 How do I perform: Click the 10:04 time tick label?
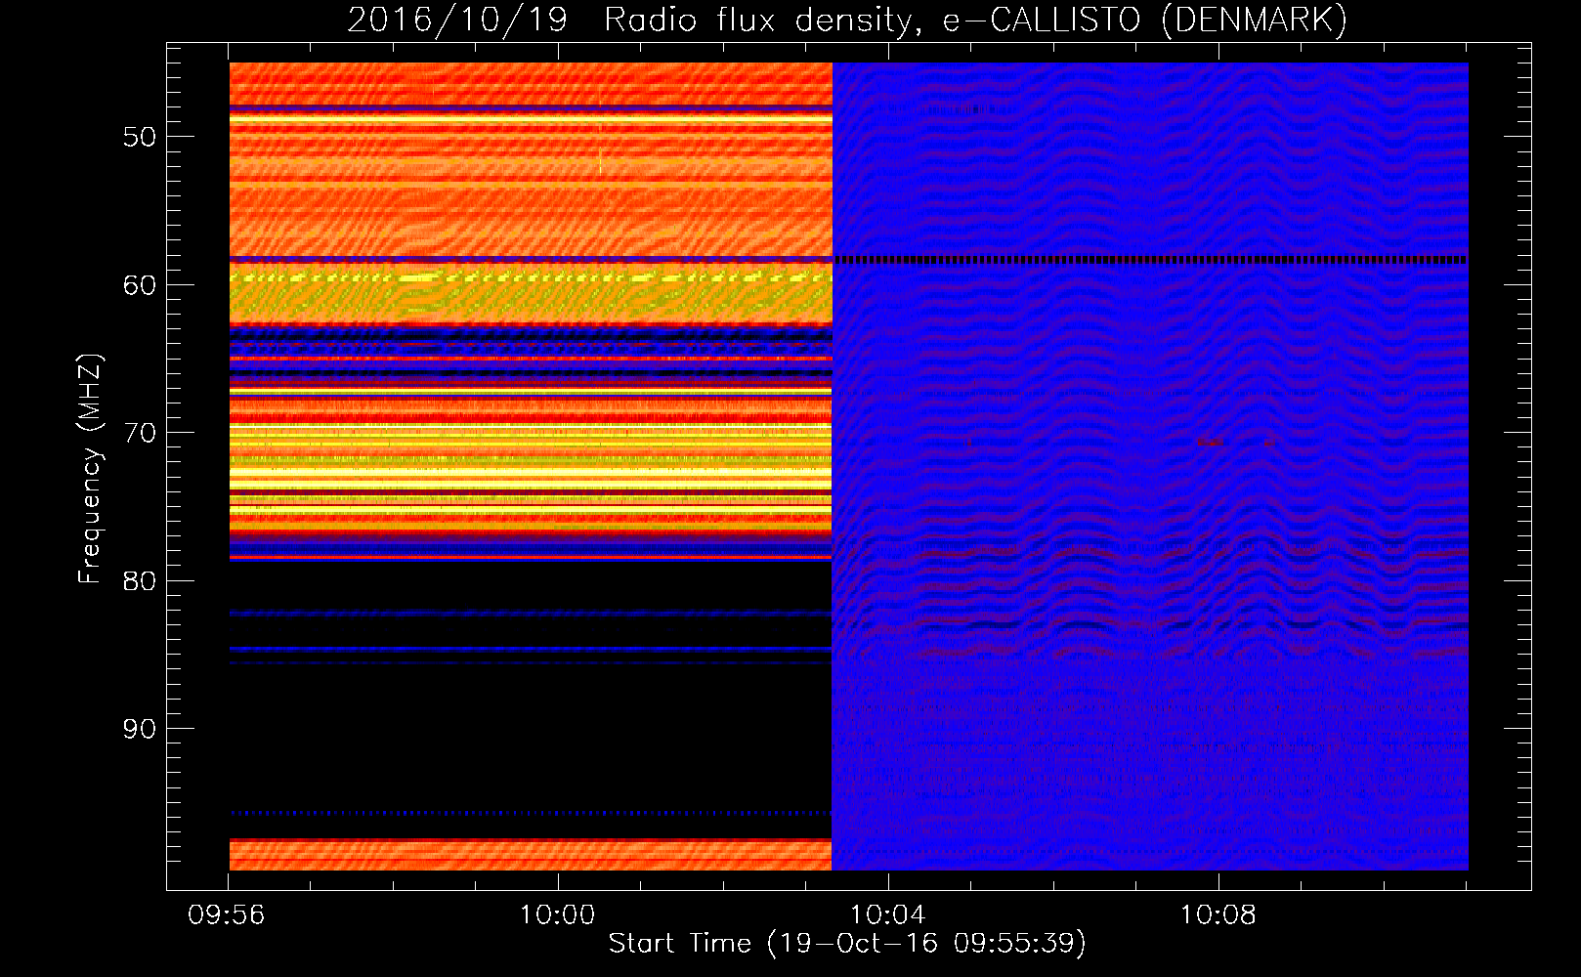[887, 915]
